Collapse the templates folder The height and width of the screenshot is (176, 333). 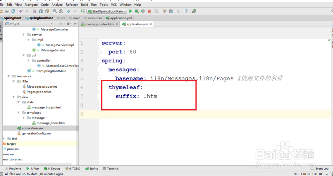(x=18, y=113)
